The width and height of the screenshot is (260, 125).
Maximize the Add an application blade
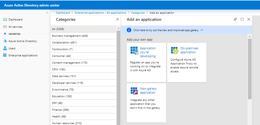pyautogui.click(x=242, y=19)
